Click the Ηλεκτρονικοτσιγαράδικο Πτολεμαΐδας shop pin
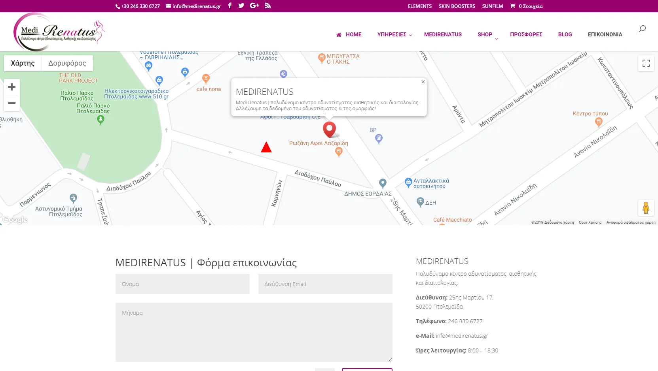 tap(159, 81)
